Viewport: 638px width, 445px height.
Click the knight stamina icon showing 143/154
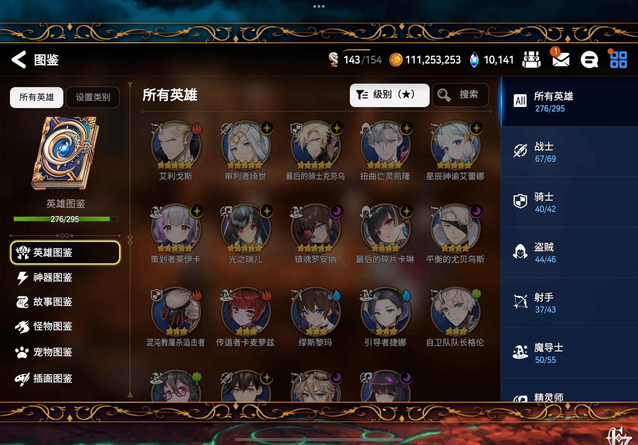click(333, 59)
